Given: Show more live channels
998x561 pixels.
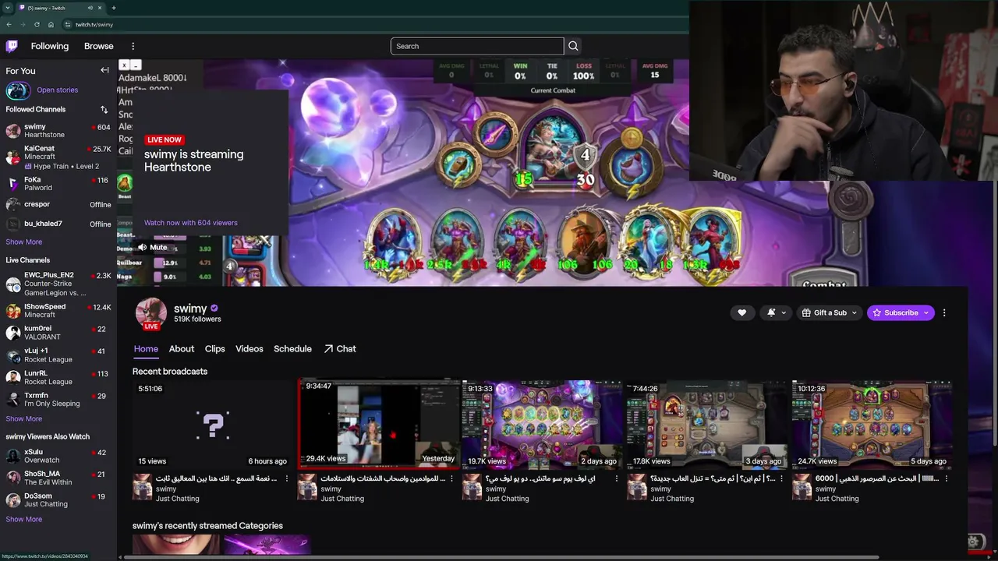Looking at the screenshot, I should 24,419.
